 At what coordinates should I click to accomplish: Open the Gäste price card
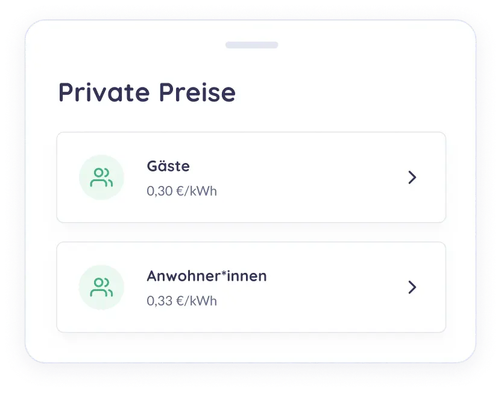251,177
